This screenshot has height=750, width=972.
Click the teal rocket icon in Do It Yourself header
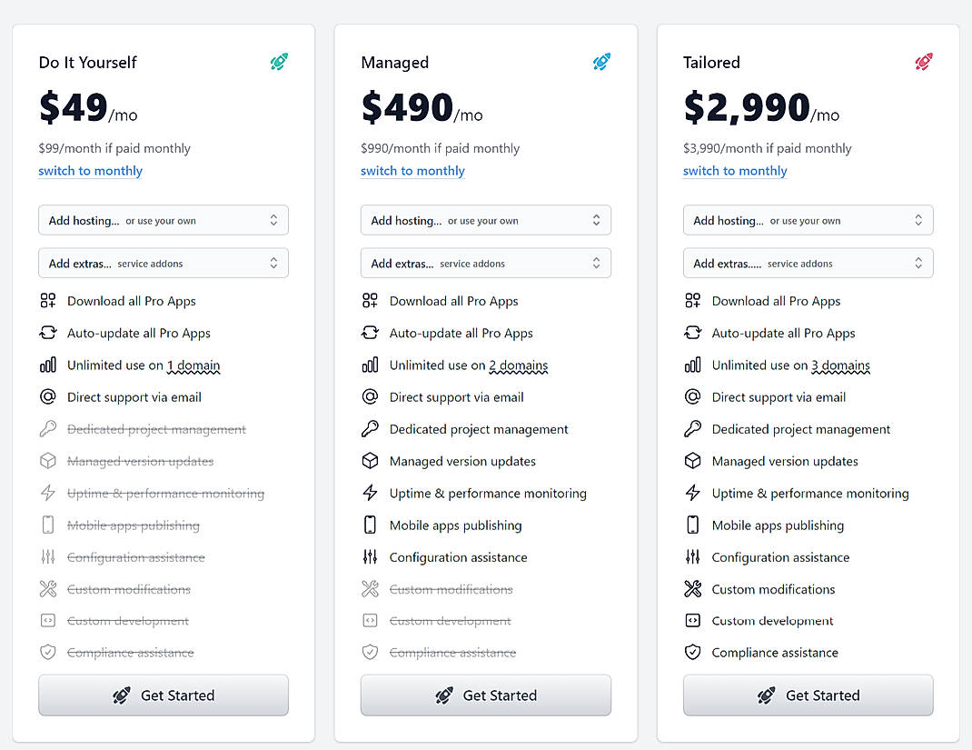[278, 62]
